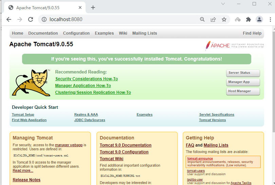Image resolution: width=275 pixels, height=185 pixels.
Task: Click the Manager App button
Action: 243,82
